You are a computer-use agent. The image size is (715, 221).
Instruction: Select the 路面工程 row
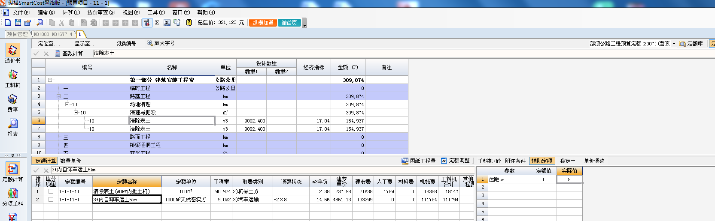[x=220, y=137]
